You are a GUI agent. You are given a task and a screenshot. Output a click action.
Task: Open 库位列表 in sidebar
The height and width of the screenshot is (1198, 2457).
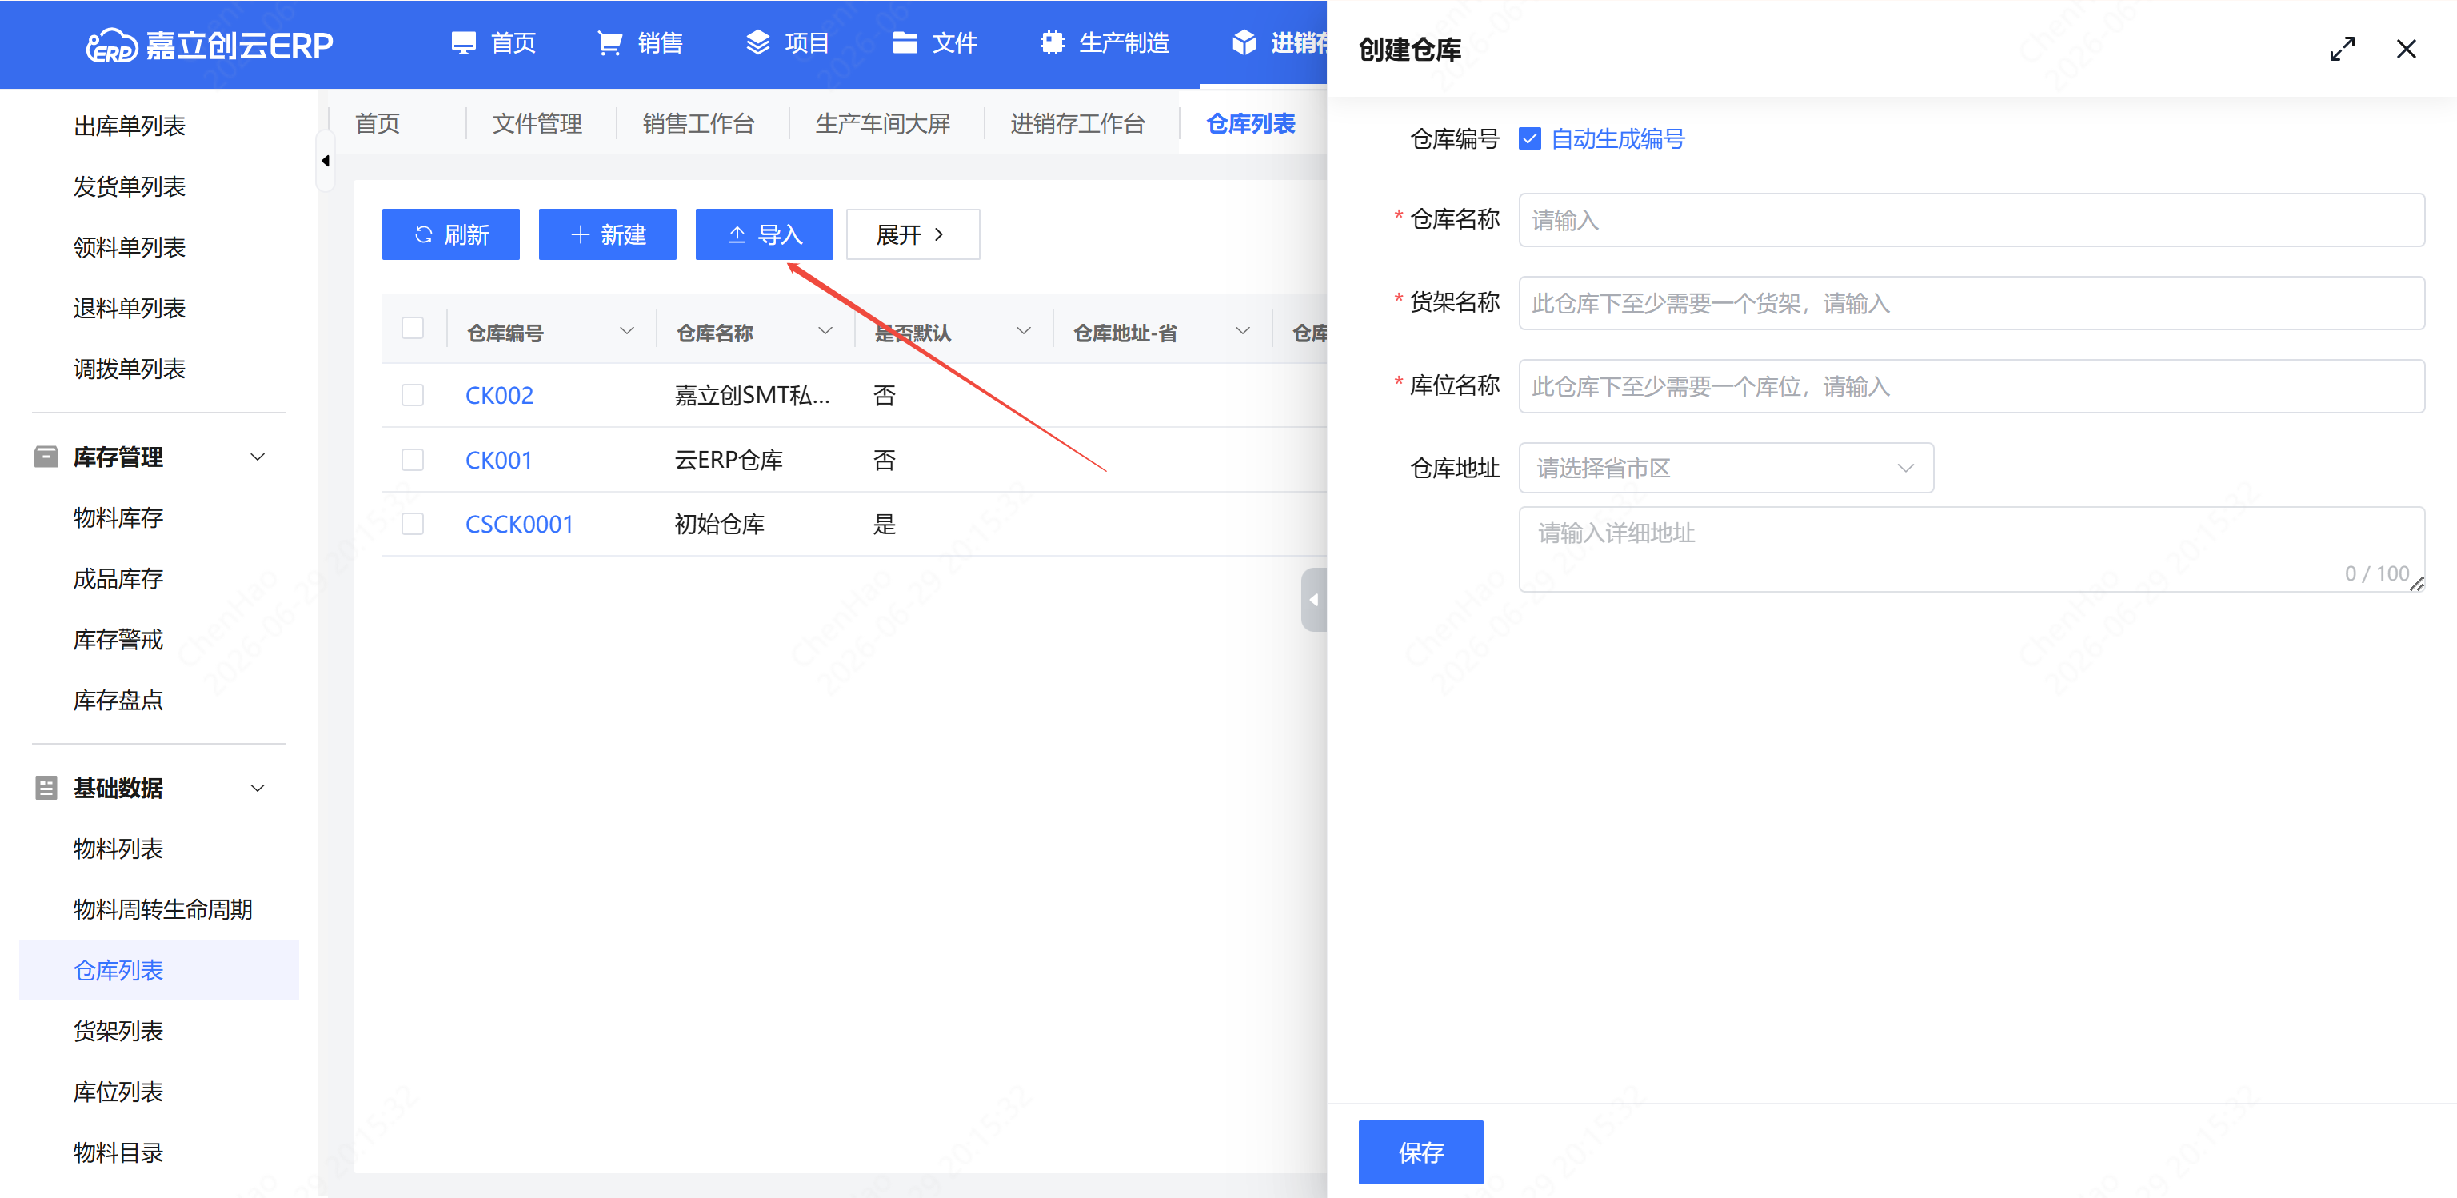[118, 1092]
